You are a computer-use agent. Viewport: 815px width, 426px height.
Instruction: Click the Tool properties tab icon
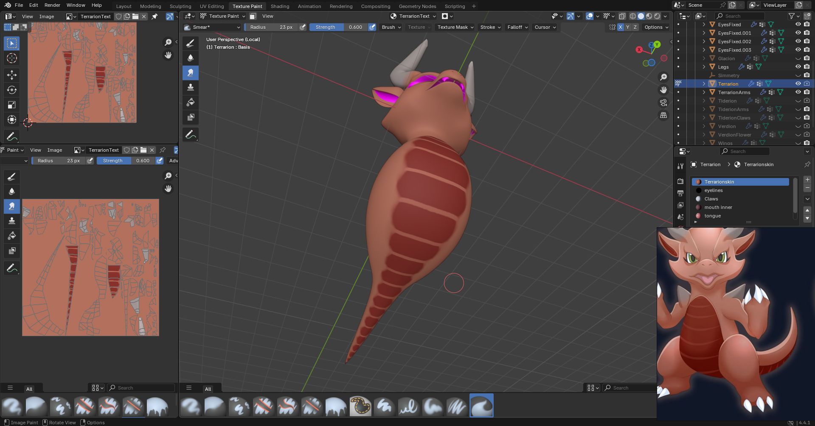(x=680, y=166)
